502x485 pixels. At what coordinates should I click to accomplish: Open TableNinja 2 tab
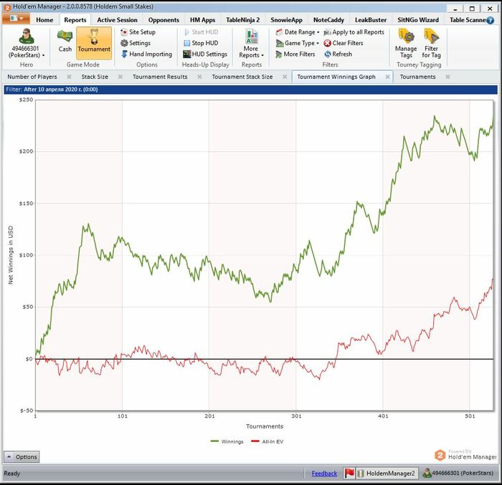coord(242,20)
